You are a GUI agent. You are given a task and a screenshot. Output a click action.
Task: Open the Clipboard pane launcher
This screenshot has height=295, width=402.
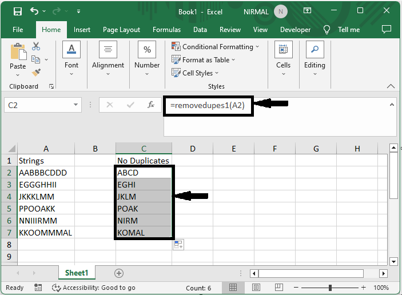coord(51,86)
